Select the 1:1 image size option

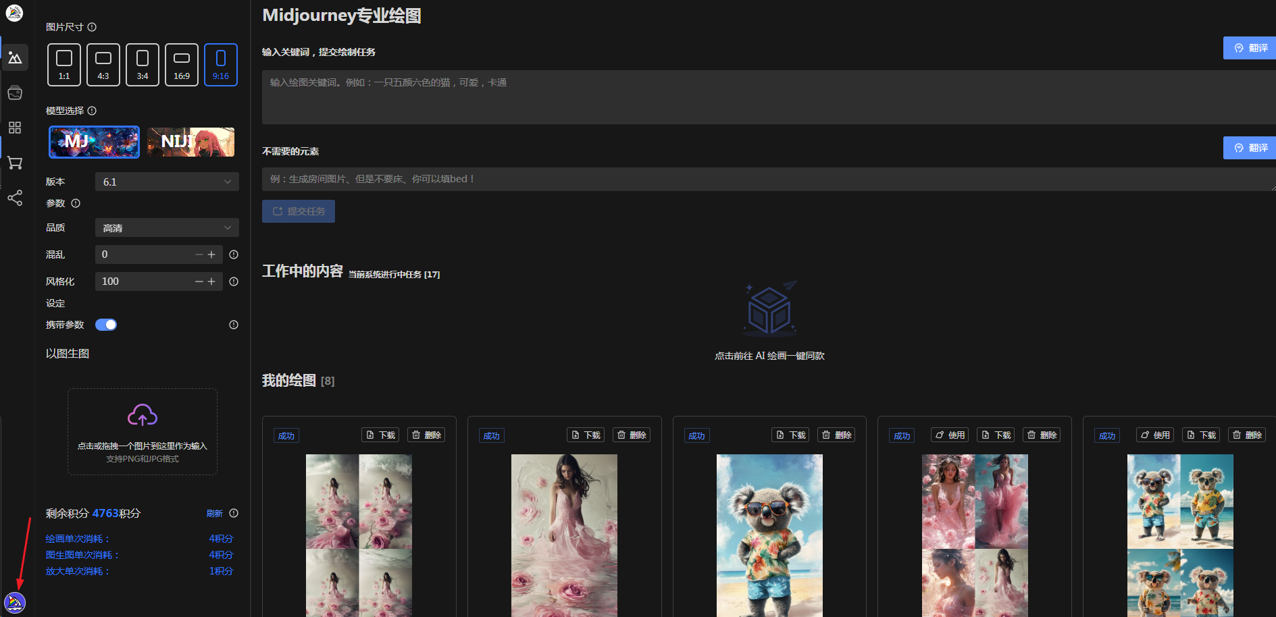click(x=64, y=65)
